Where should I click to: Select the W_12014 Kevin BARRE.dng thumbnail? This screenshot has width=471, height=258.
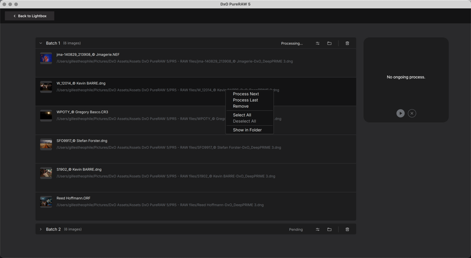click(46, 87)
